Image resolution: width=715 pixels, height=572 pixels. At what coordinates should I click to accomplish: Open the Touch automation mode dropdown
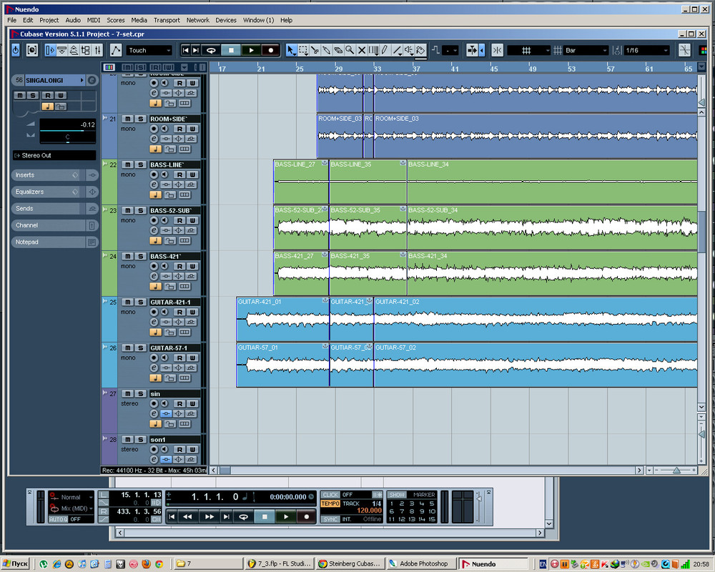coord(149,50)
